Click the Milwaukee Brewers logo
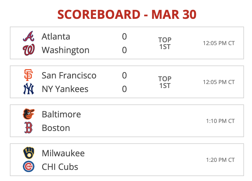This screenshot has width=252, height=181. 29,153
